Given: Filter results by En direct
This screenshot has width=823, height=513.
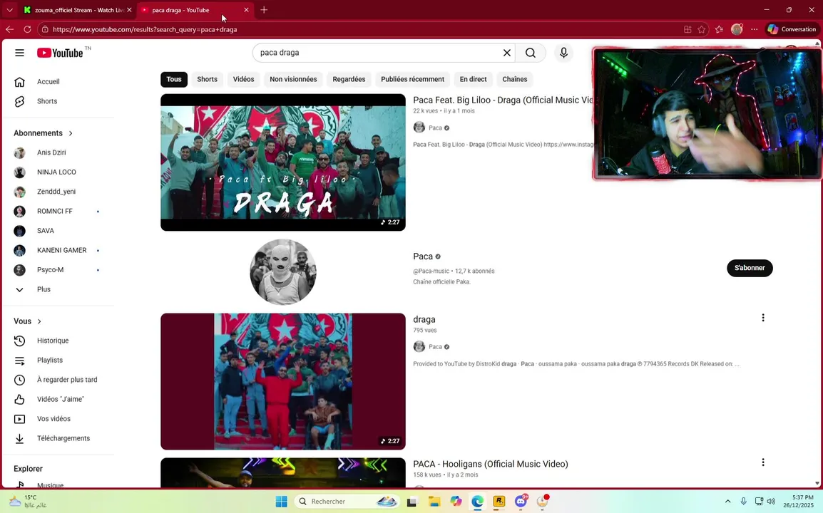Looking at the screenshot, I should [x=473, y=79].
